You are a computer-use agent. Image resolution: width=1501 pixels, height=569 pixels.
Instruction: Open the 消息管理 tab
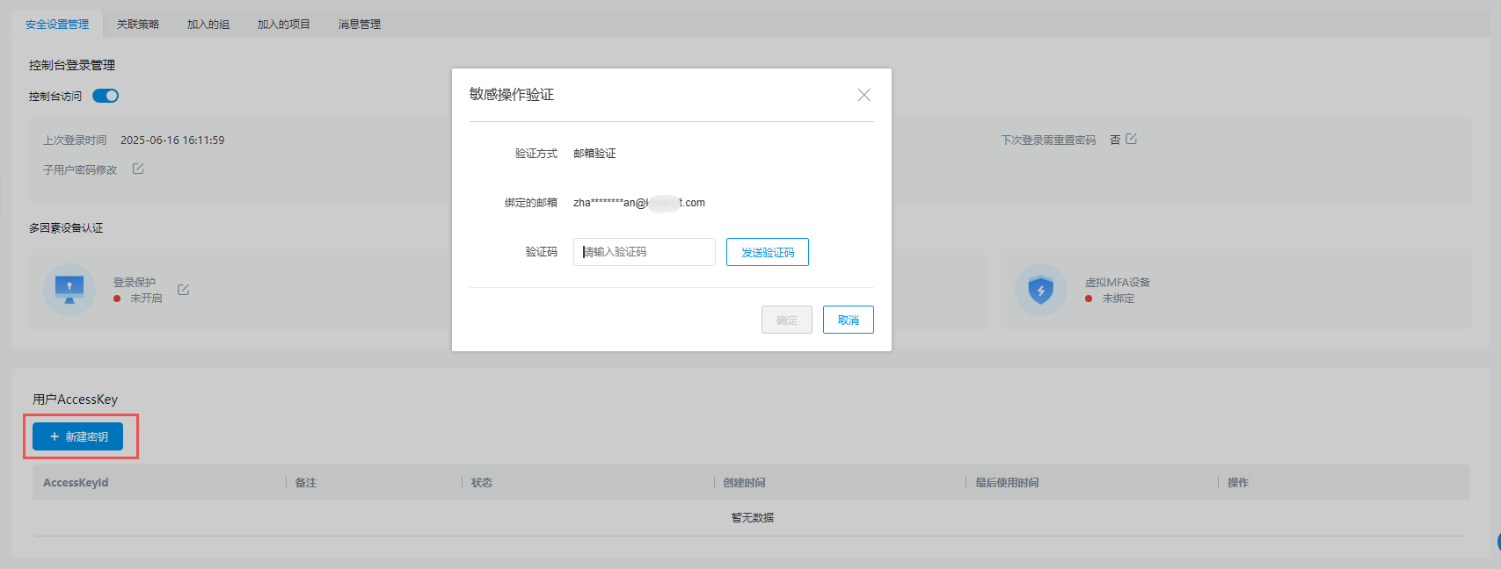(359, 25)
